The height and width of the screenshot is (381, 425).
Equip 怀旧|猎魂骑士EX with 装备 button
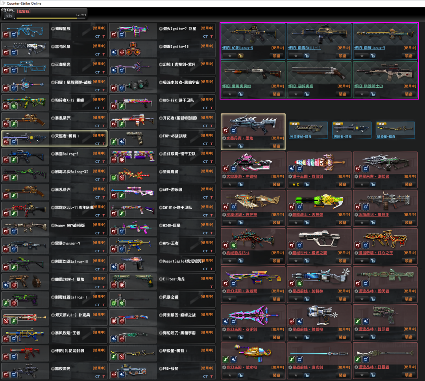409,94
